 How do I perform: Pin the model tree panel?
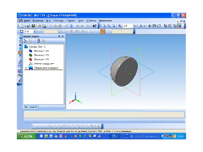click(59, 36)
